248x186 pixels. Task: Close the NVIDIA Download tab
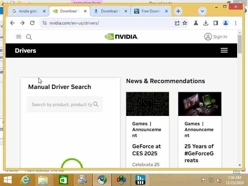(x=85, y=11)
